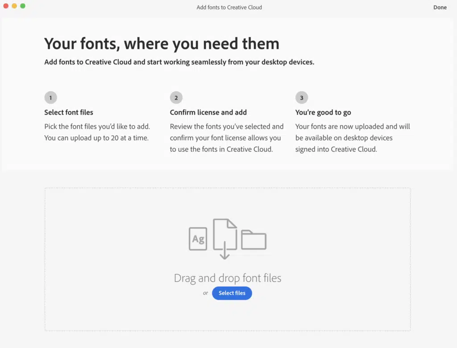This screenshot has width=457, height=348.
Task: Click the blue Select files button
Action: 232,293
